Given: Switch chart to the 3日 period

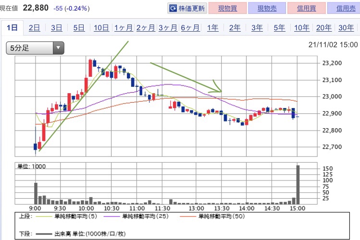Looking at the screenshot, I should click(x=57, y=28).
